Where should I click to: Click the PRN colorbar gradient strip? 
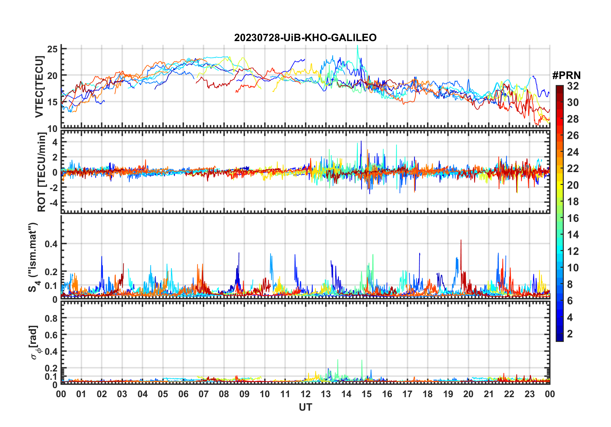(559, 213)
